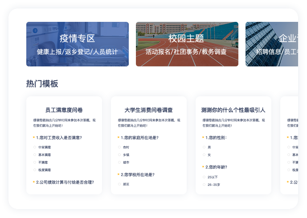
Task: Select the 不满意 option in 员工满意度问卷
Action: tap(35, 162)
